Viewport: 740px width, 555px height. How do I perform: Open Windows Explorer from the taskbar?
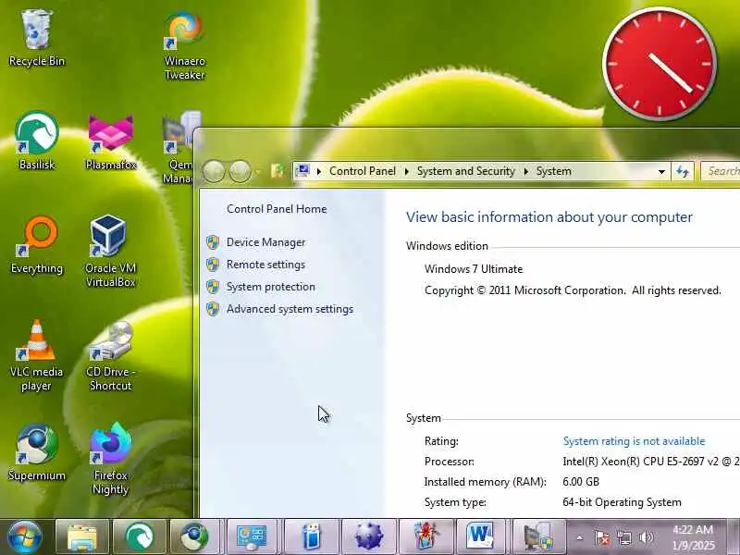(x=82, y=537)
